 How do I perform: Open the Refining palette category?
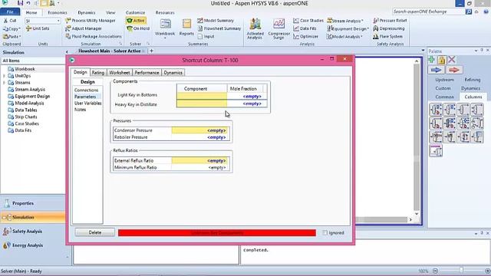click(x=473, y=80)
